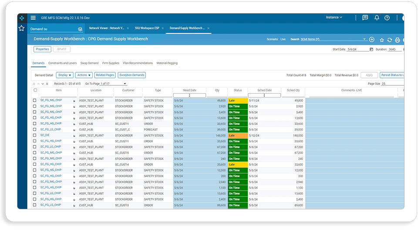Screen dimensions: 418x235
Task: Open the hamburger navigation menu
Action: pyautogui.click(x=33, y=17)
